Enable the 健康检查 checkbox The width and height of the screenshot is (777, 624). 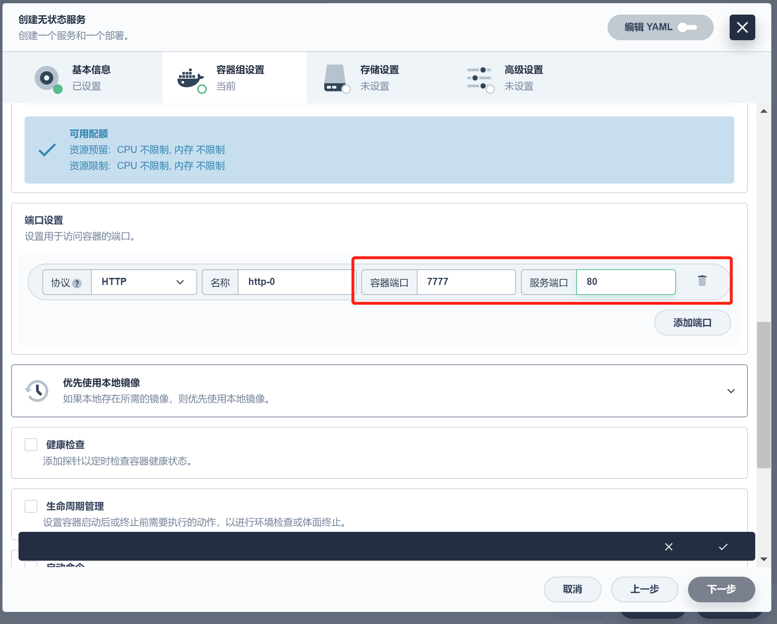[x=31, y=445]
